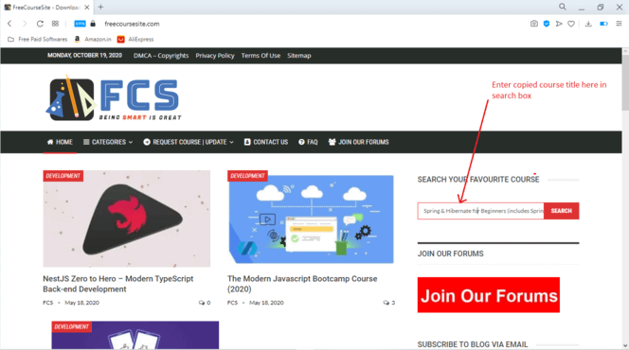Open the Free Paid Softwares bookmark folder
The width and height of the screenshot is (629, 350).
click(38, 39)
